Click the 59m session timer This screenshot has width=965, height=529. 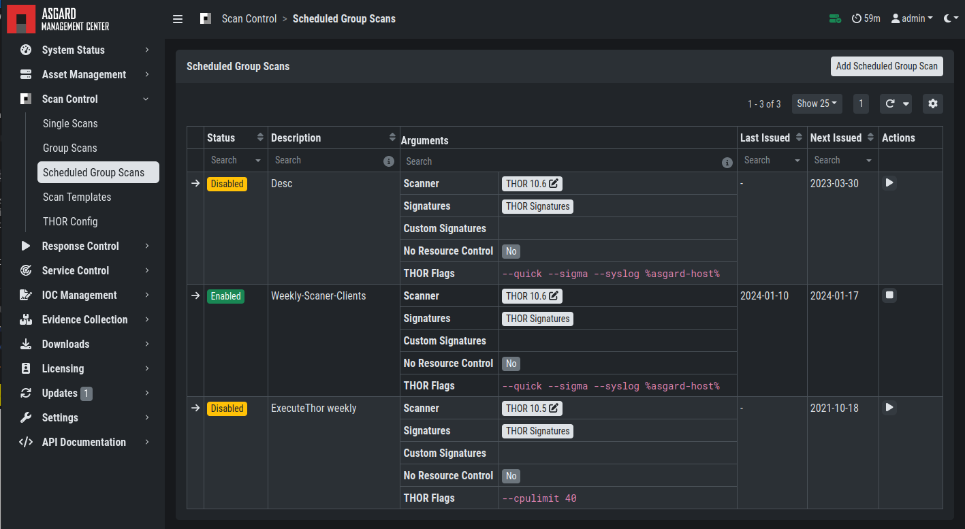pos(866,19)
